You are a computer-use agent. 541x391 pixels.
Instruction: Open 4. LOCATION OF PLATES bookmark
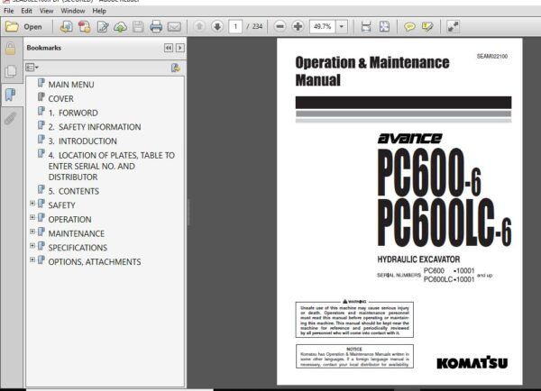(x=112, y=166)
